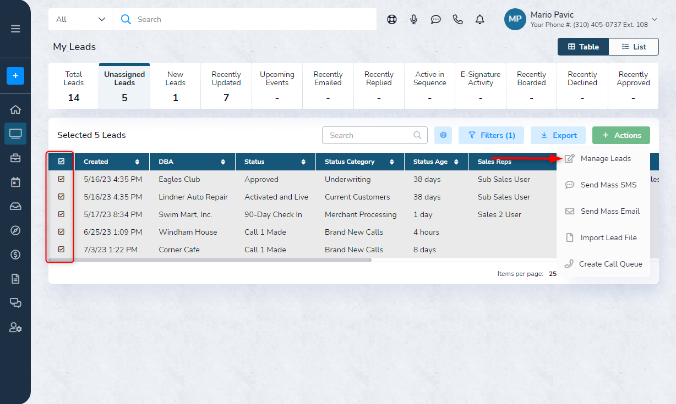Sort by Status Age column arrows
The height and width of the screenshot is (404, 676).
[457, 162]
